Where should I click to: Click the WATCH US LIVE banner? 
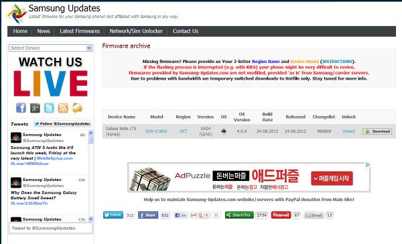50,76
